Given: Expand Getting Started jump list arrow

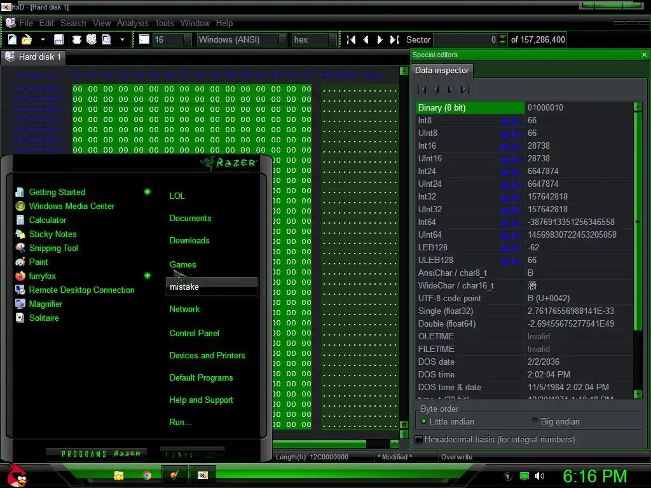Looking at the screenshot, I should pyautogui.click(x=147, y=192).
